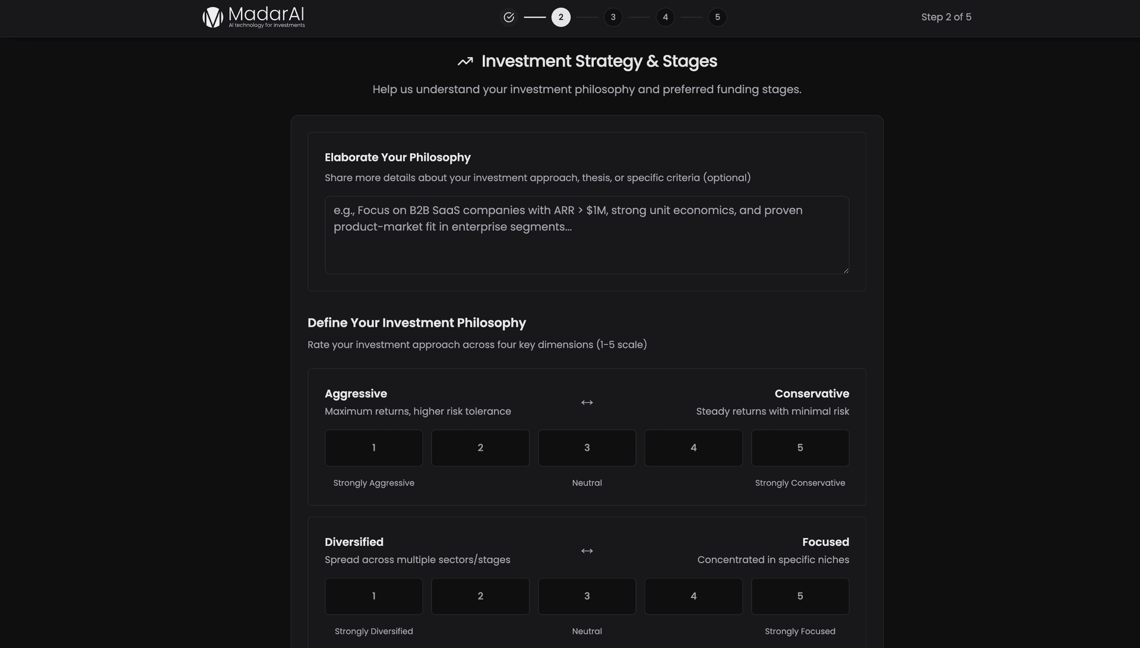
Task: Choose rating 3 on Aggressive-Conservative scale
Action: click(587, 448)
